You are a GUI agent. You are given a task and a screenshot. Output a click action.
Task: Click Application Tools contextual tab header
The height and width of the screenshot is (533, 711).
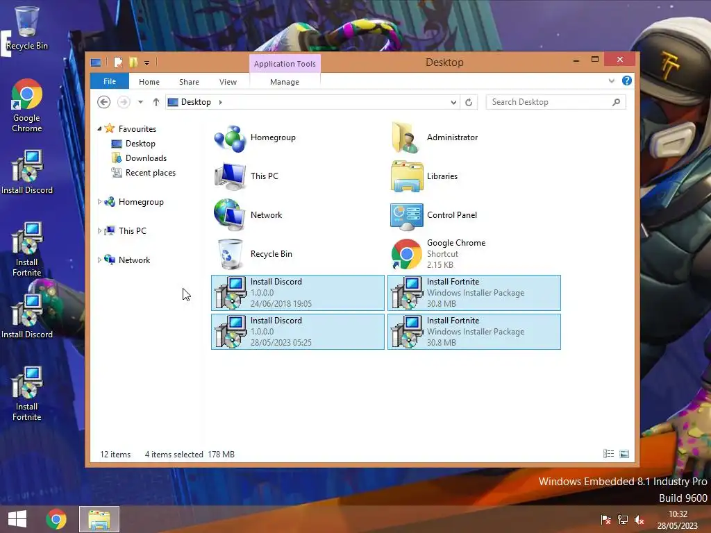(x=285, y=63)
